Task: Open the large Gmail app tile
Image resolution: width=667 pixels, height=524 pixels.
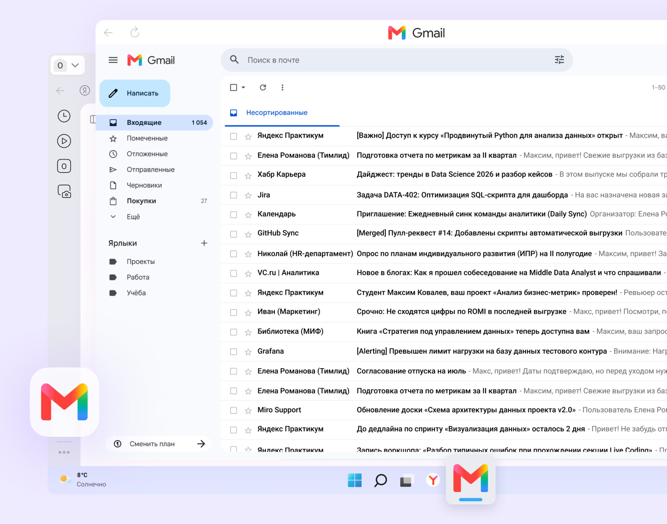Action: pyautogui.click(x=64, y=402)
